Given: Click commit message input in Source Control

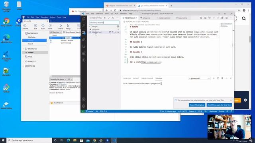Looking at the screenshot, I should coord(104,23).
